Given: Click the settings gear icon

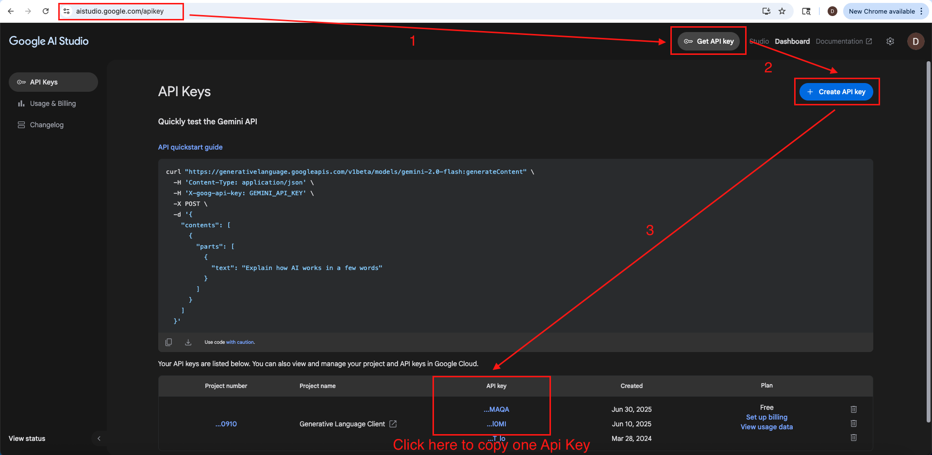Looking at the screenshot, I should pyautogui.click(x=890, y=41).
